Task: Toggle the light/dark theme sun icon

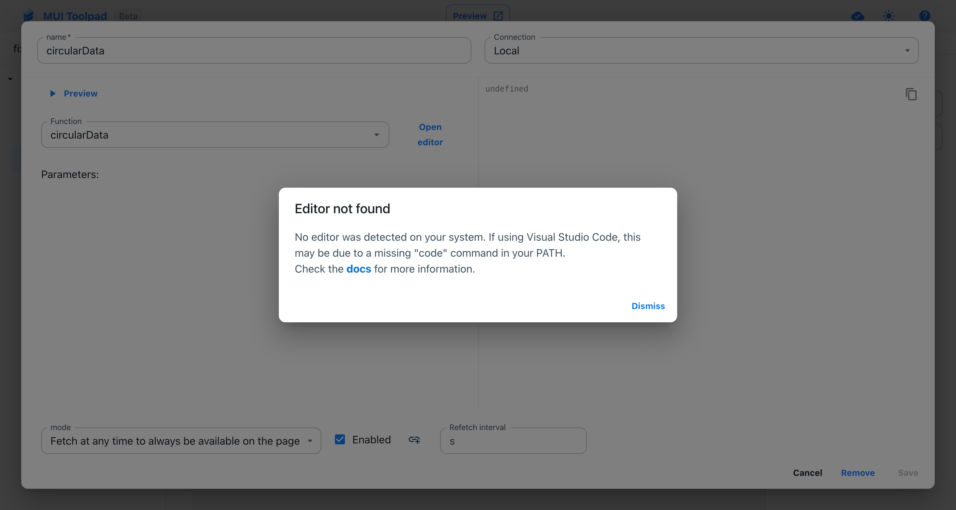Action: [889, 16]
